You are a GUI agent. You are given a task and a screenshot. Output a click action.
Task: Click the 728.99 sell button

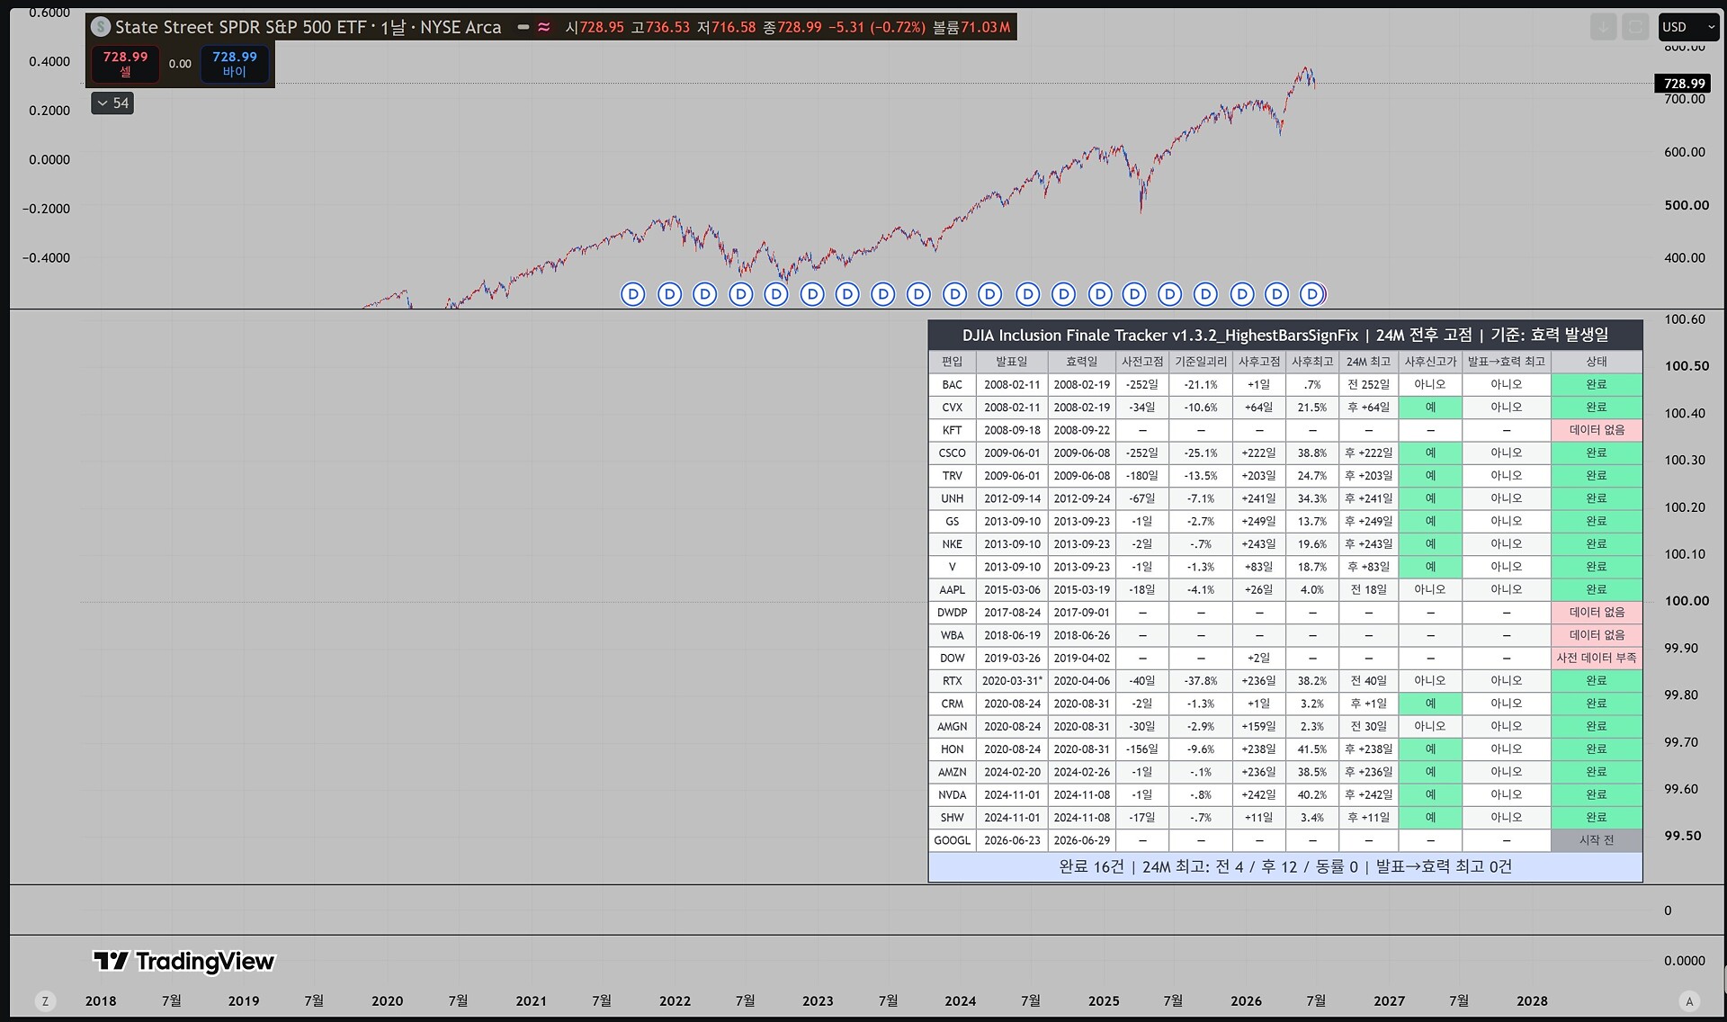[125, 64]
